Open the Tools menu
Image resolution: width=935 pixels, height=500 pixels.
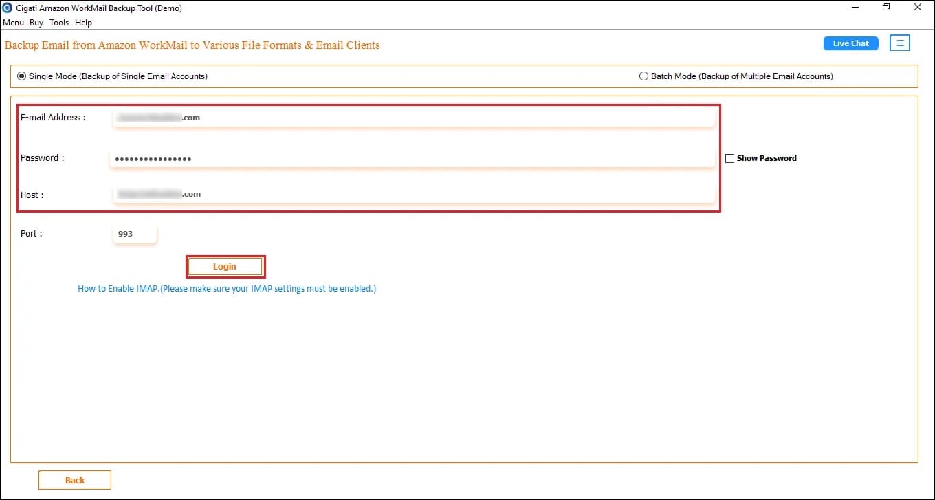[59, 23]
